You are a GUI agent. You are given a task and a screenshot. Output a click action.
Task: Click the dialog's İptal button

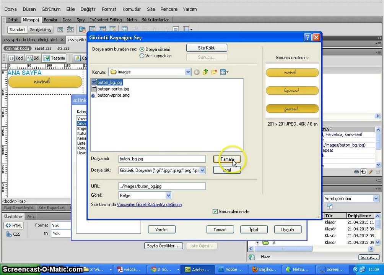click(227, 170)
